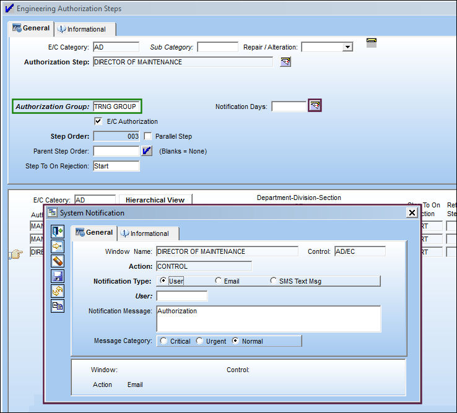Open Informational tab in Engineering Authorization Steps
The width and height of the screenshot is (457, 413).
click(85, 29)
